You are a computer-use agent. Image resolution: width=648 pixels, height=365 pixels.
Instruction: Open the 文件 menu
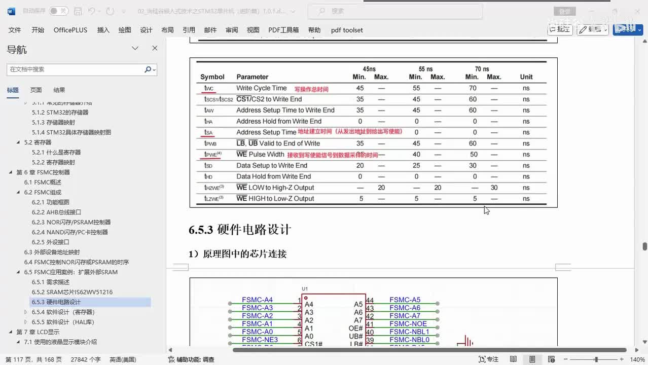(15, 30)
